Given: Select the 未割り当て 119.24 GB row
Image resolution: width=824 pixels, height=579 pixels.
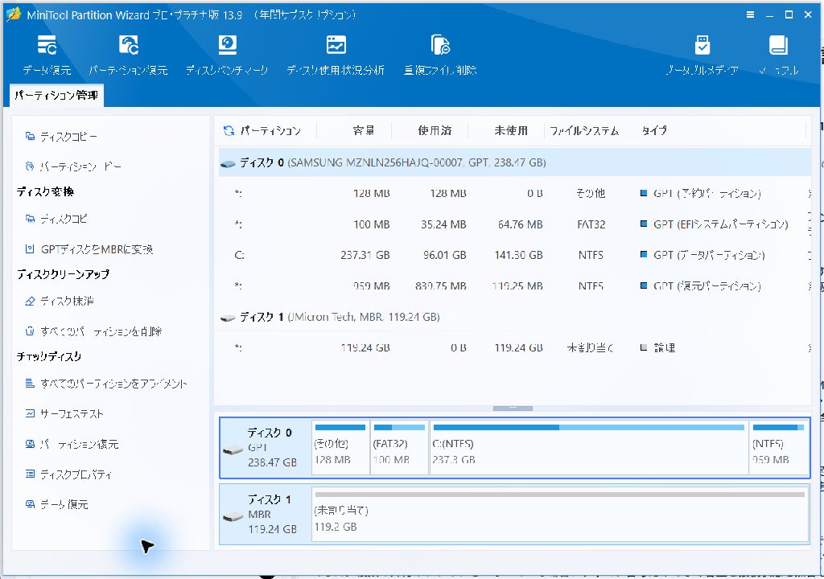Looking at the screenshot, I should tap(515, 347).
